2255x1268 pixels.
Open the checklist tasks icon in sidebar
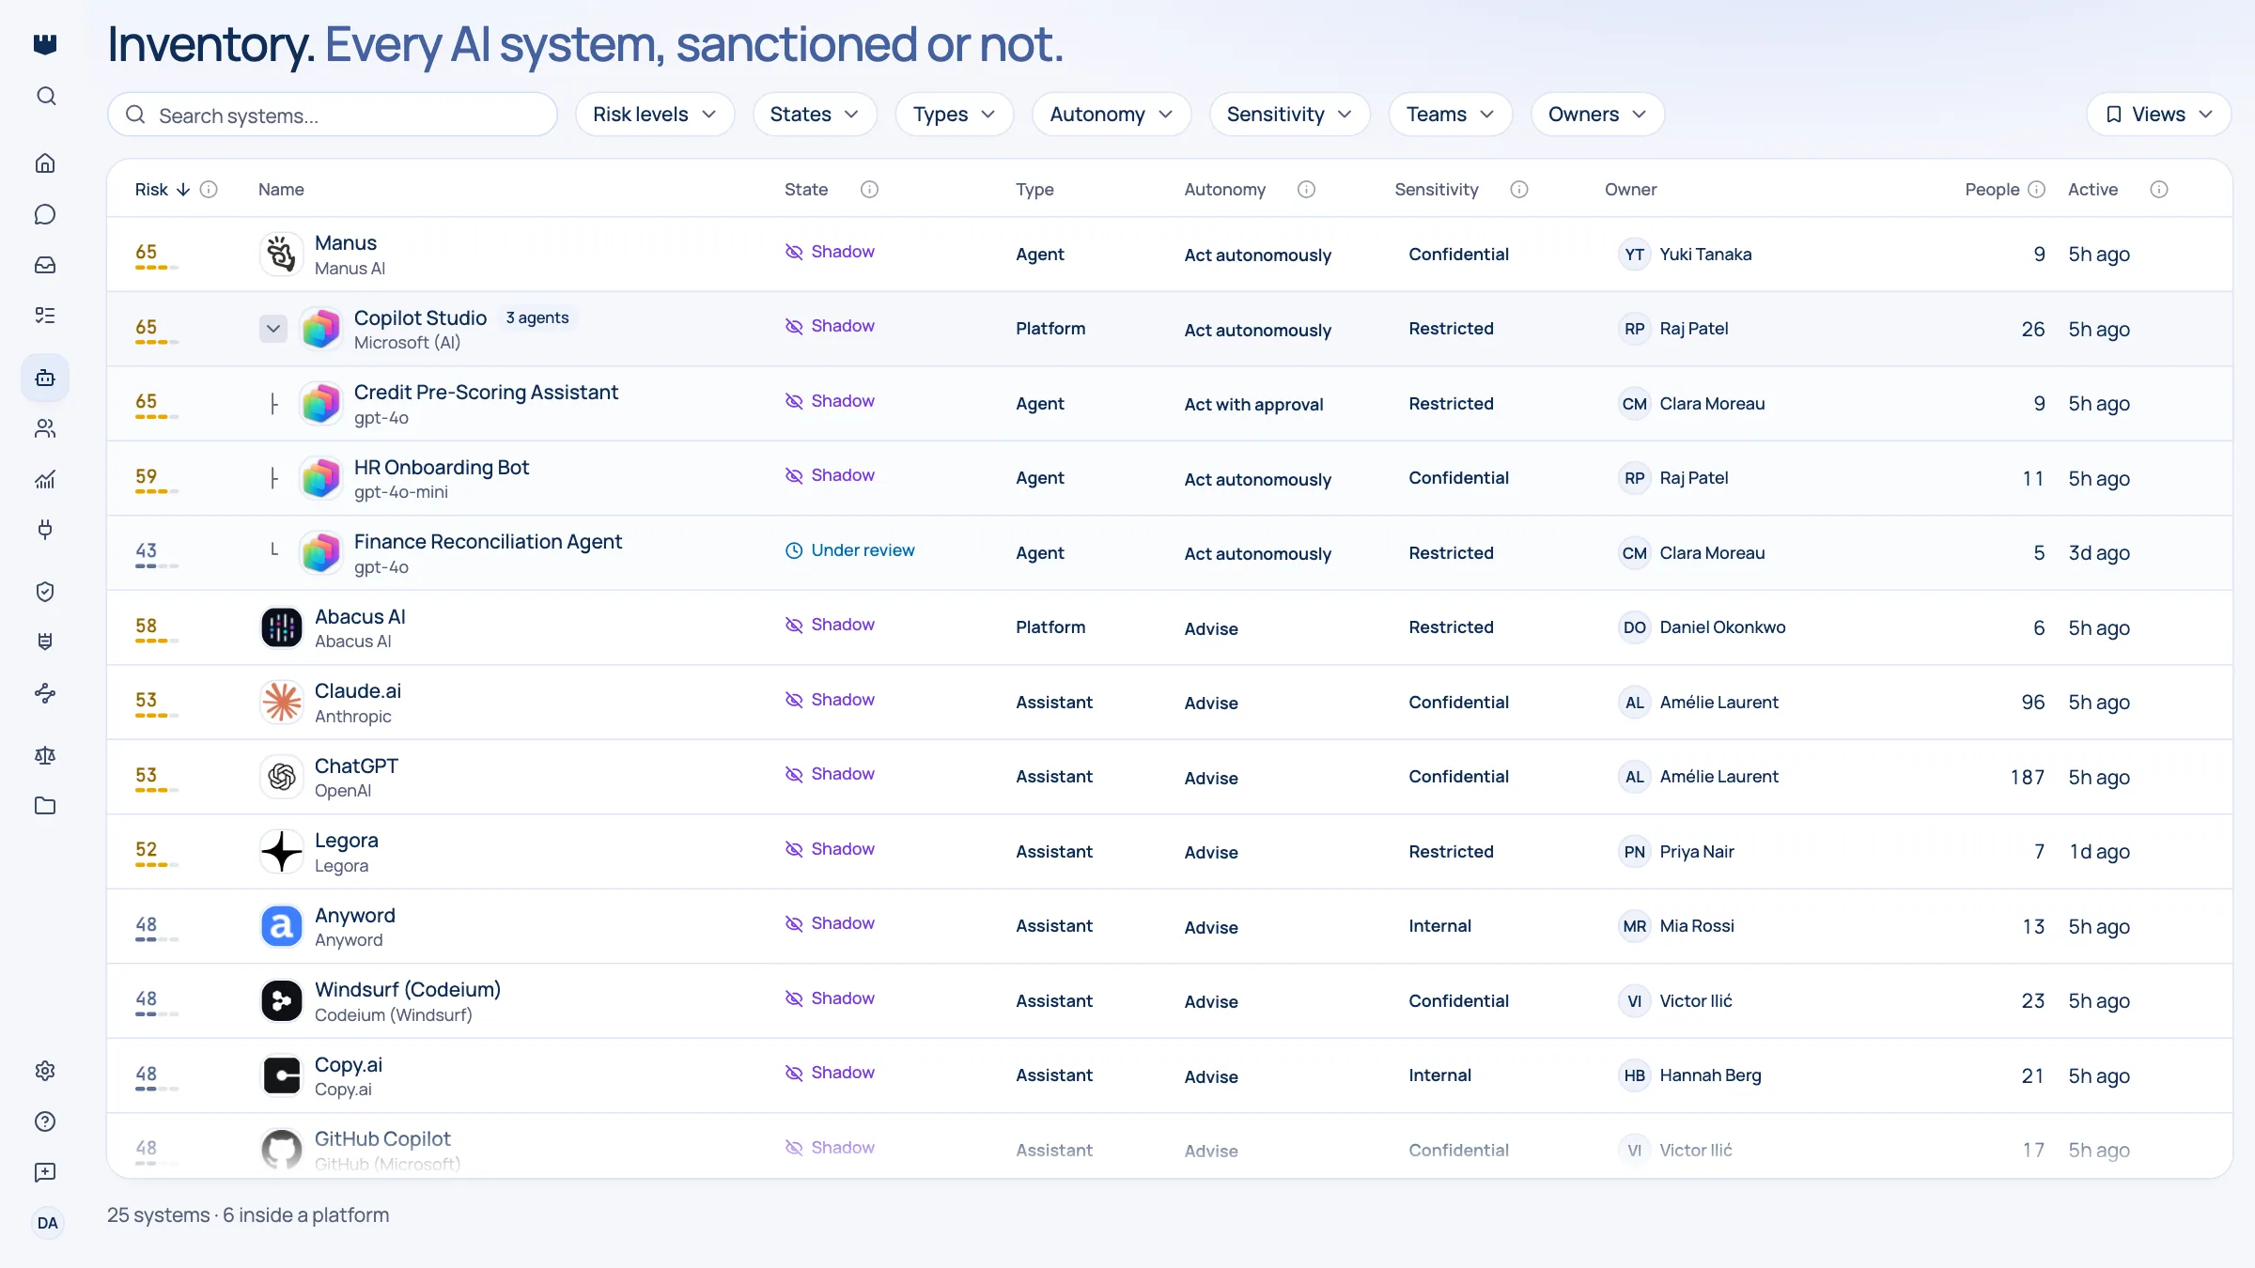pyautogui.click(x=45, y=316)
